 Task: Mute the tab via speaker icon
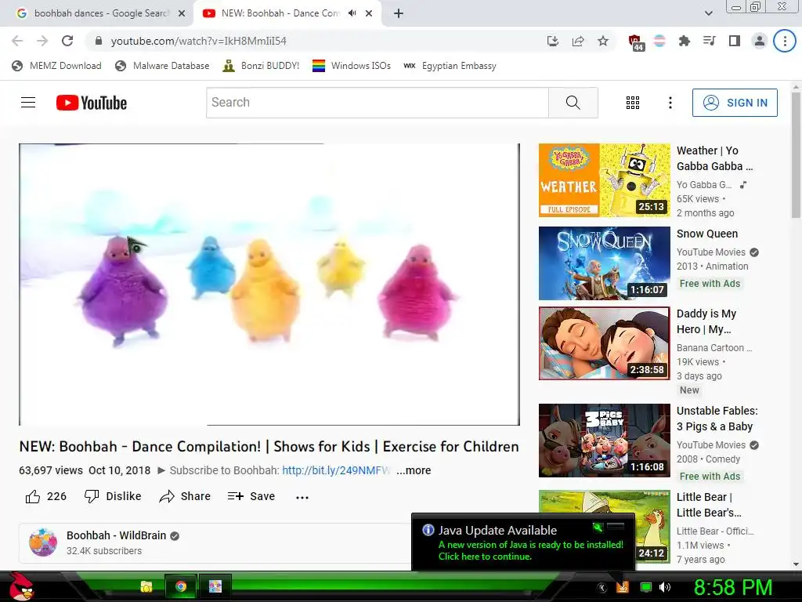[x=352, y=13]
